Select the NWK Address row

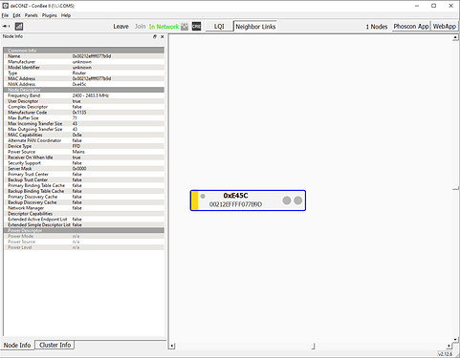coord(84,84)
